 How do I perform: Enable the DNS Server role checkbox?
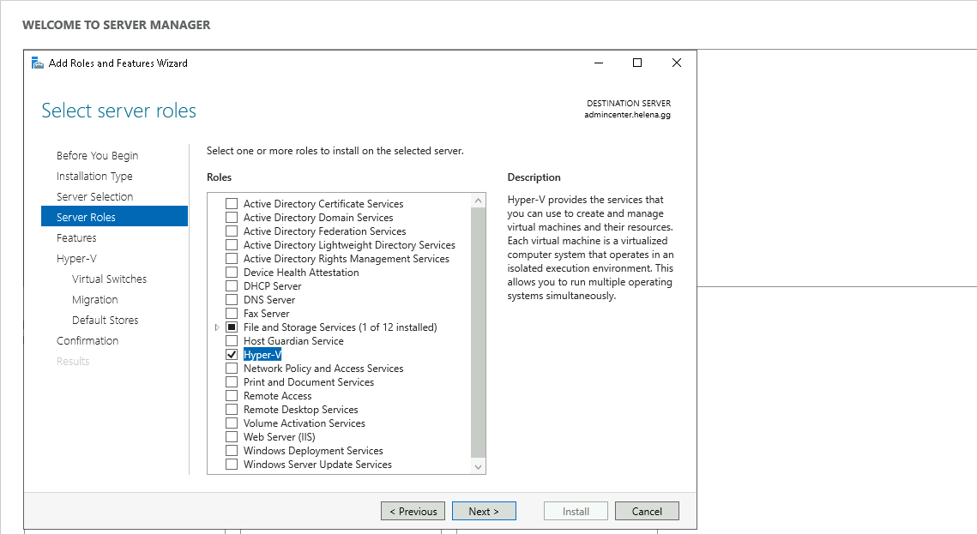point(231,300)
